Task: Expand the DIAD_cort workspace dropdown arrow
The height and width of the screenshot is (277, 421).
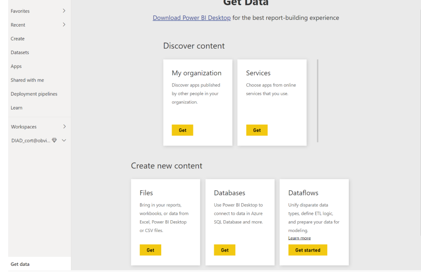Action: 64,140
